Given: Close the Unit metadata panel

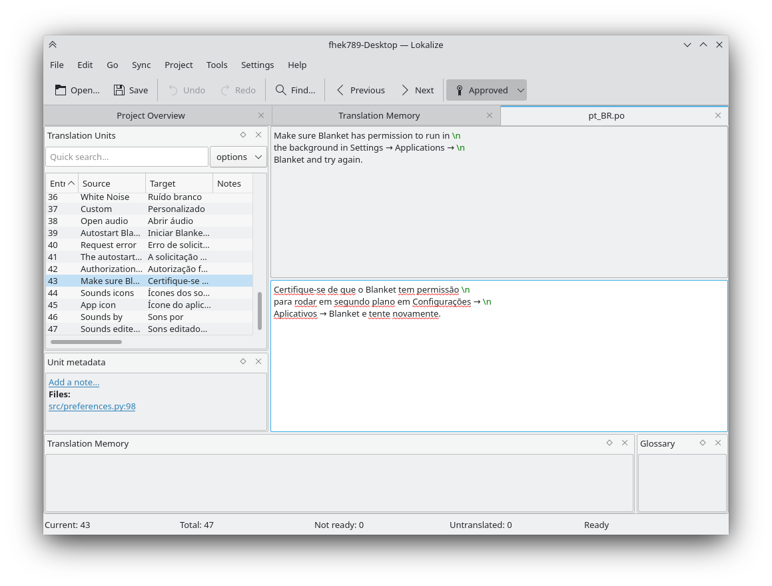Looking at the screenshot, I should [258, 361].
